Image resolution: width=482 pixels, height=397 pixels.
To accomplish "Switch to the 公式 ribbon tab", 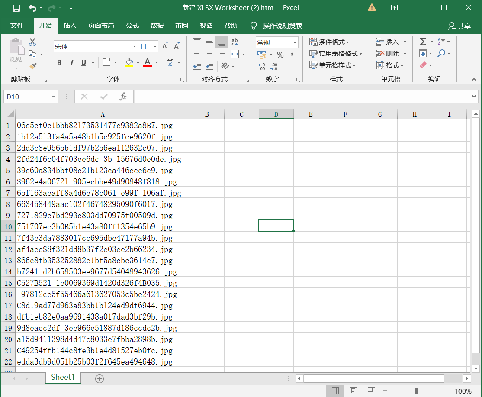I will (x=132, y=26).
